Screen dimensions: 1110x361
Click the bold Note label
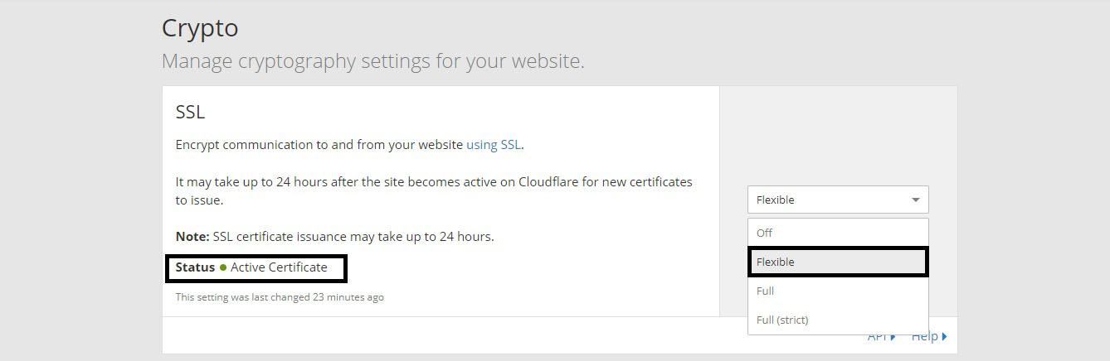192,236
